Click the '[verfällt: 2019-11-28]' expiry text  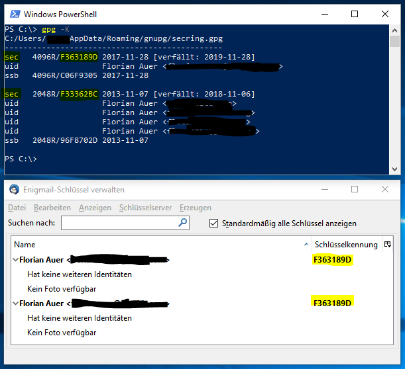coord(204,57)
